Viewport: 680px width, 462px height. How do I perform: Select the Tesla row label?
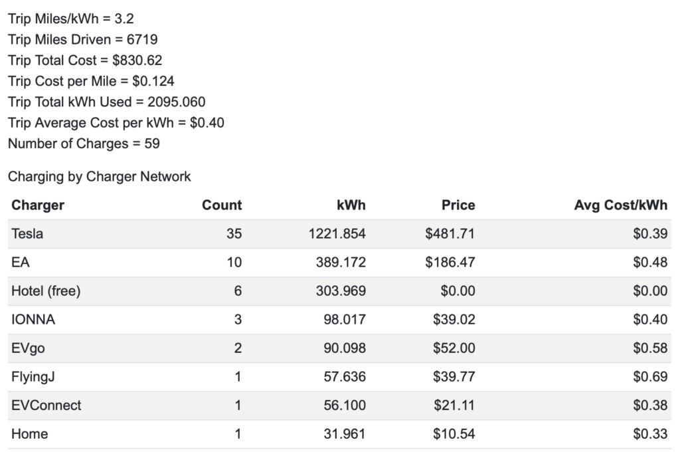27,233
